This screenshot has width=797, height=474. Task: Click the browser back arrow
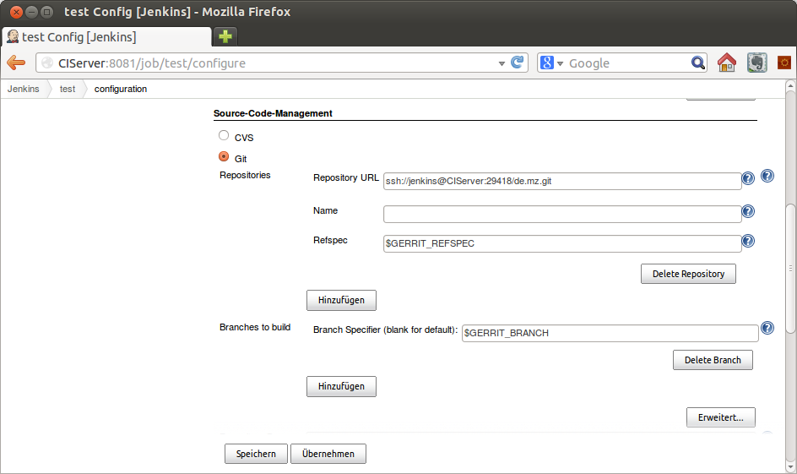click(x=16, y=63)
